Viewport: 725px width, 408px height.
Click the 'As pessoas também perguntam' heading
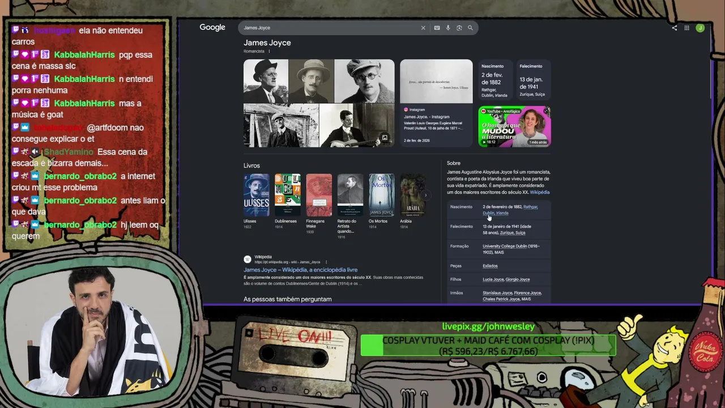tap(288, 299)
